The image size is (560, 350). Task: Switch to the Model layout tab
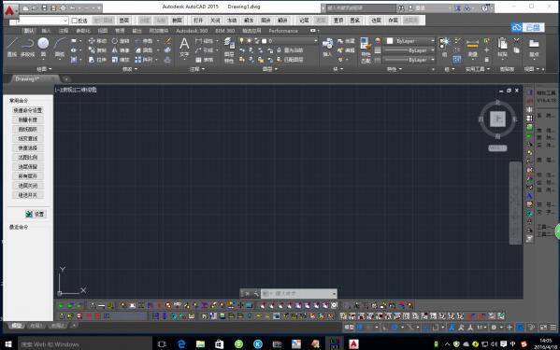[x=16, y=326]
